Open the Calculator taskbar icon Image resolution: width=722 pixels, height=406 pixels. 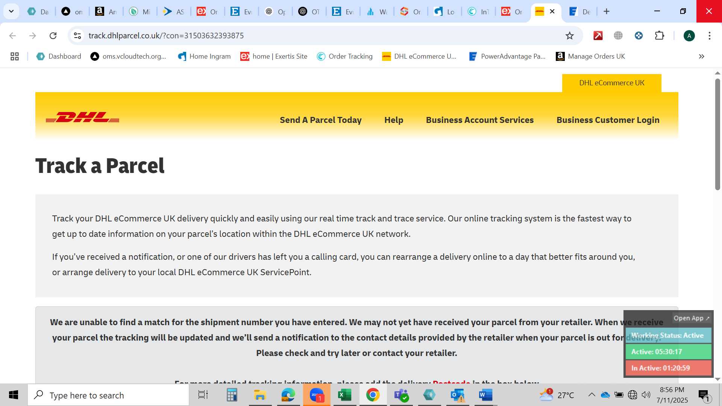click(232, 395)
